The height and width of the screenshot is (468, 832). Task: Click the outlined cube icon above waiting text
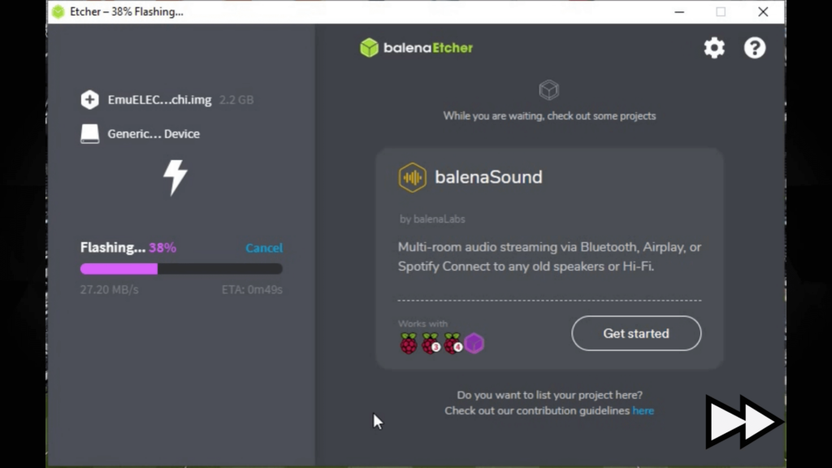[548, 89]
